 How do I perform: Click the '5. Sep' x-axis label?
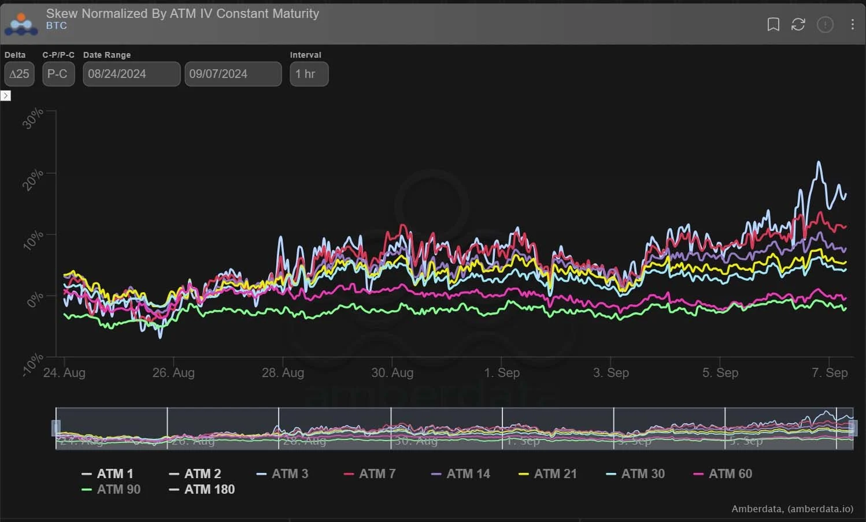(x=720, y=372)
